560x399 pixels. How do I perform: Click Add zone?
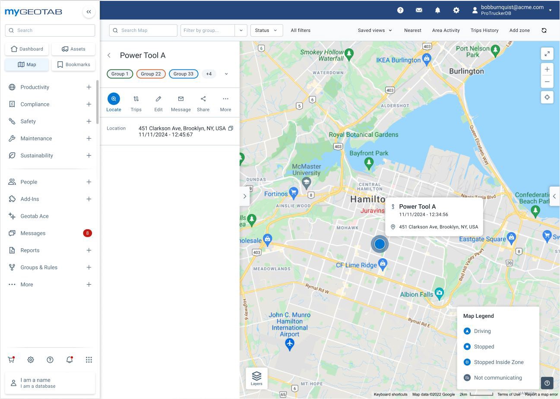coord(519,30)
